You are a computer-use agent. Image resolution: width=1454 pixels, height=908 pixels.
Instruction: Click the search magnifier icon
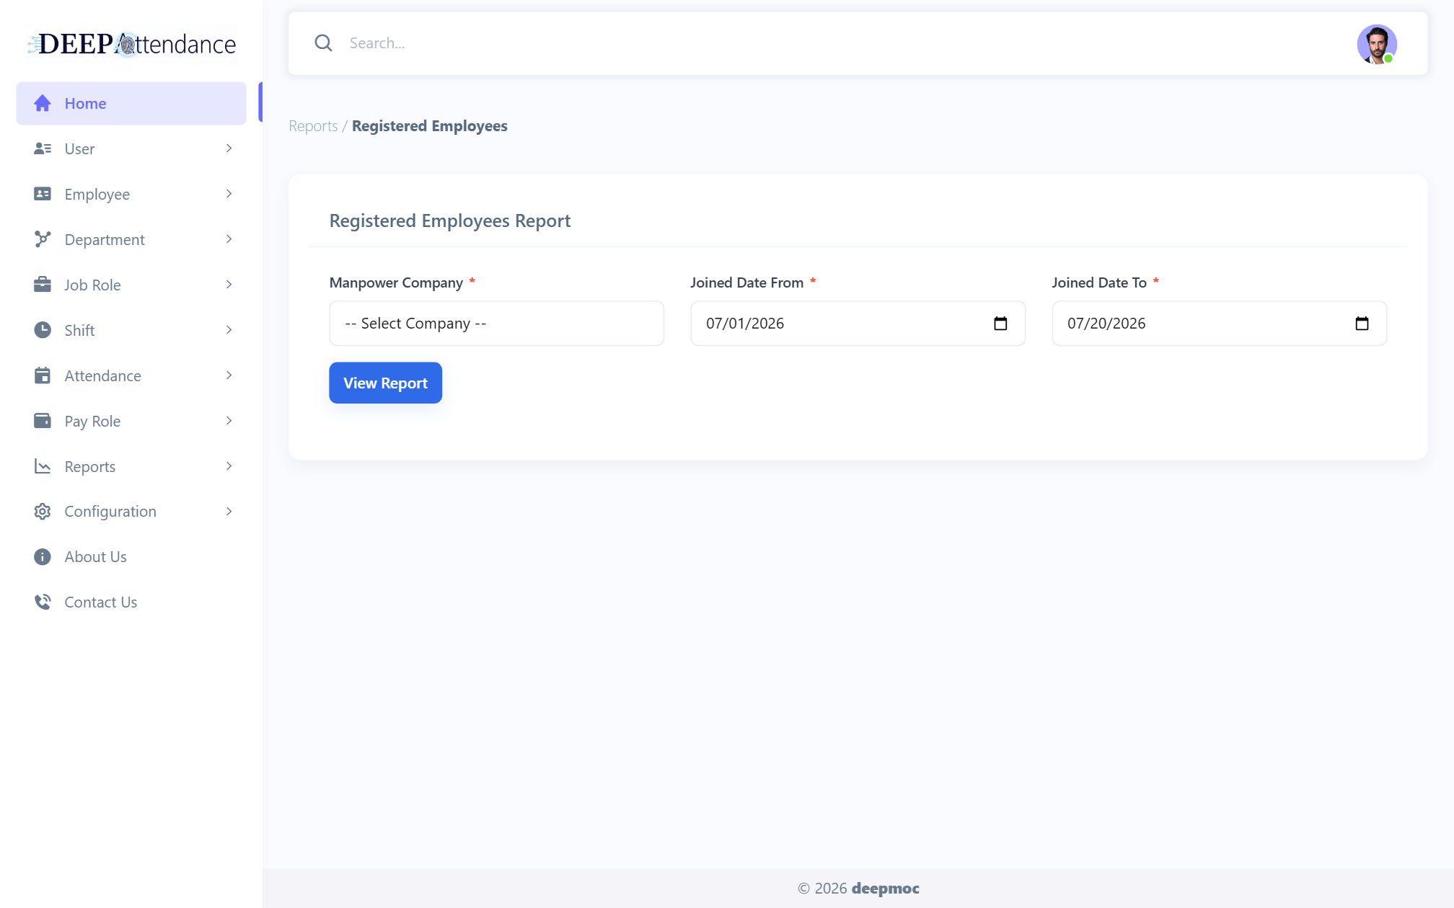click(323, 43)
